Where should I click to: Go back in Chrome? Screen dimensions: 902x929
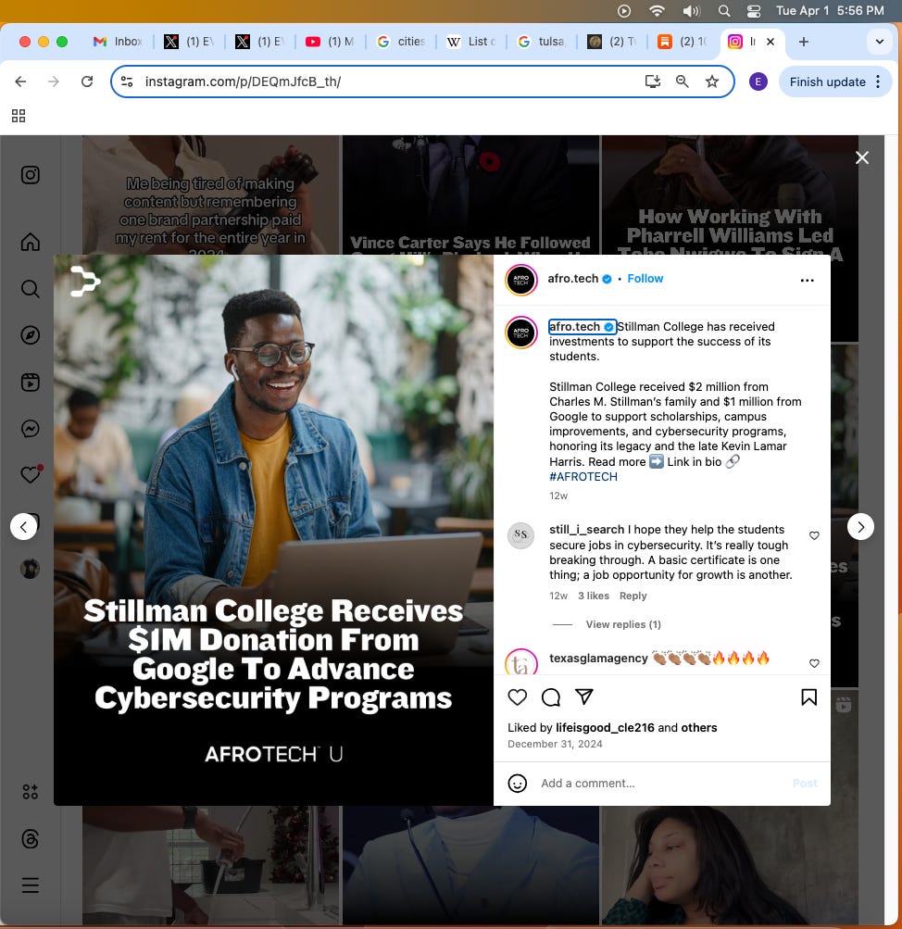click(20, 82)
